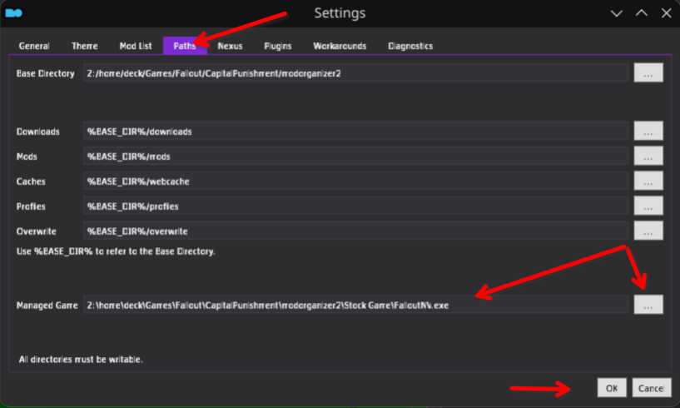This screenshot has height=408, width=680.
Task: Open the Plugins settings tab
Action: (278, 46)
